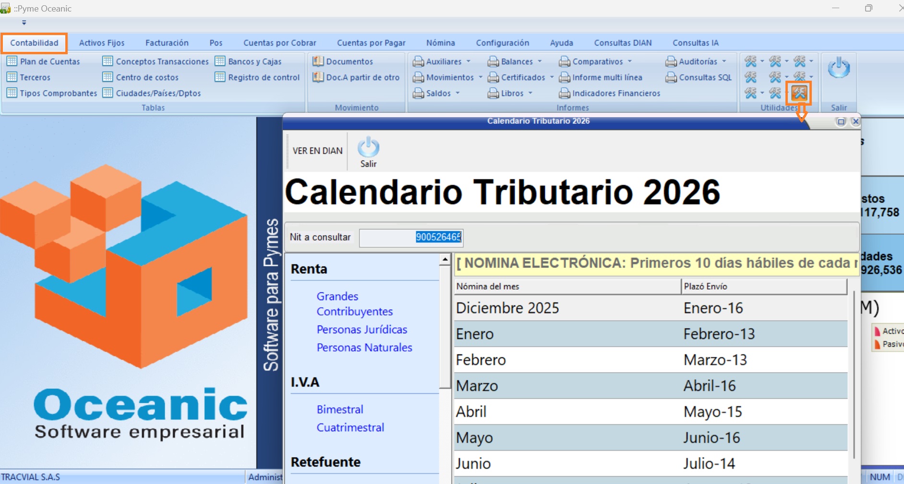Open Bancos y Cajas table
This screenshot has height=484, width=904.
tap(254, 61)
